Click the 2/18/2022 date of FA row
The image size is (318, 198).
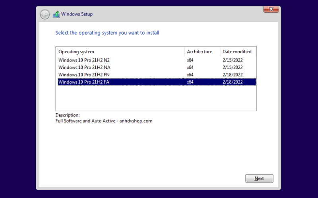pos(233,82)
